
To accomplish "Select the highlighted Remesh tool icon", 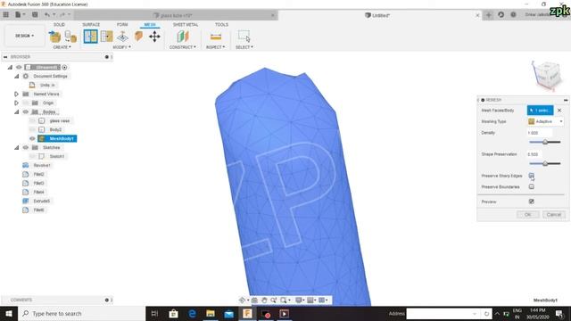I will [90, 37].
